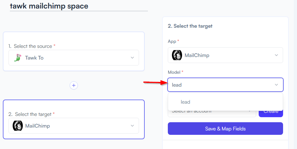Expand the chevron in the left target card

tap(132, 126)
